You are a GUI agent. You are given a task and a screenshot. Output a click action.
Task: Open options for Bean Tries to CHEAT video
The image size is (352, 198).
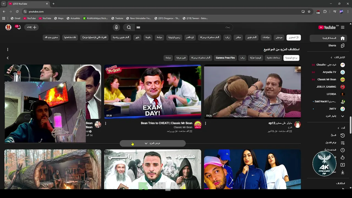pyautogui.click(x=105, y=123)
